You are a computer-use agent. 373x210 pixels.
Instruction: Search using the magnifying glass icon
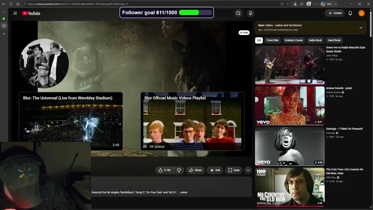pos(238,13)
